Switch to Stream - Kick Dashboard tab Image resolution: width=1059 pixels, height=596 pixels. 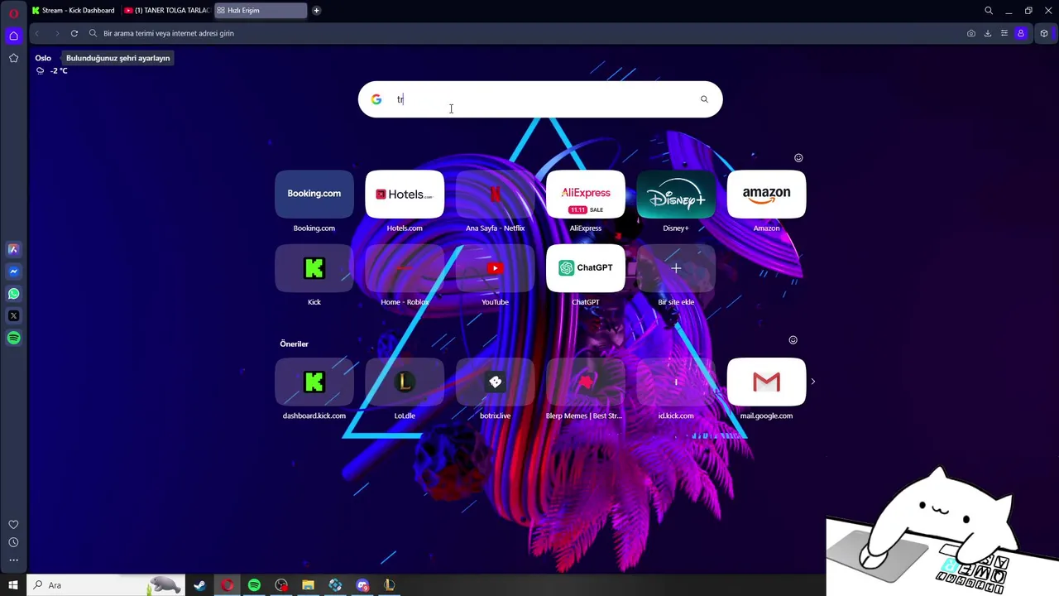tap(74, 11)
